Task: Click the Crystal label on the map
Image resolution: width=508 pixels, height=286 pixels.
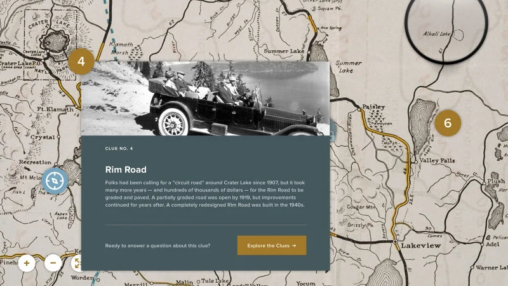Action: coord(43,137)
